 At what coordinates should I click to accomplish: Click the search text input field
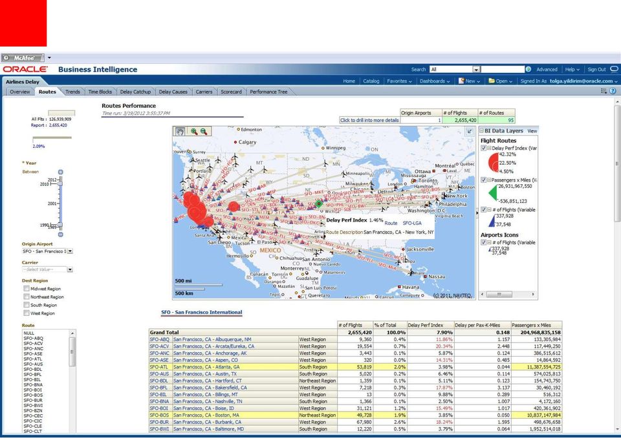click(x=503, y=69)
